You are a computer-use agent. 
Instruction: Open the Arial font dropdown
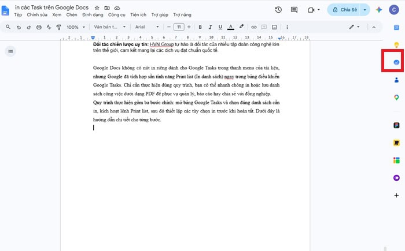[147, 27]
